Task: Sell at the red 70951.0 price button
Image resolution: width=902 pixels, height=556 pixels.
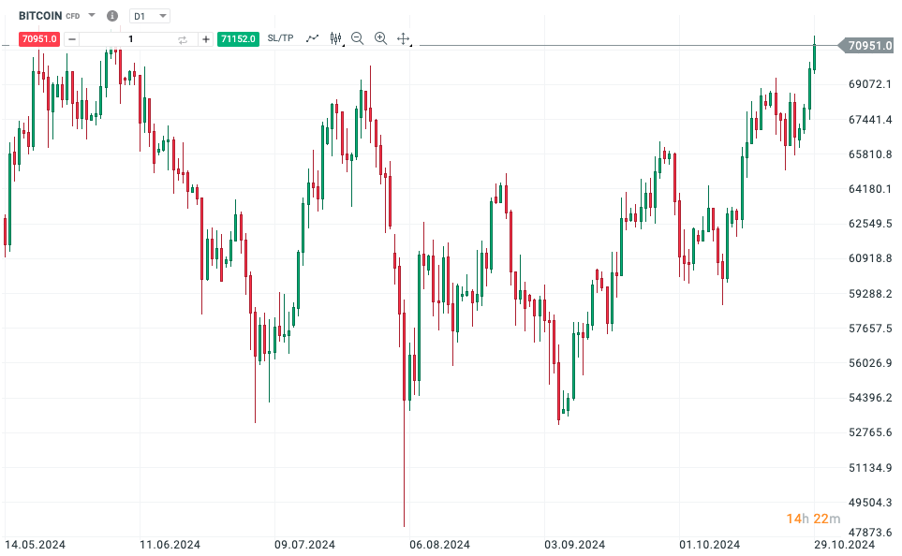Action: [39, 39]
